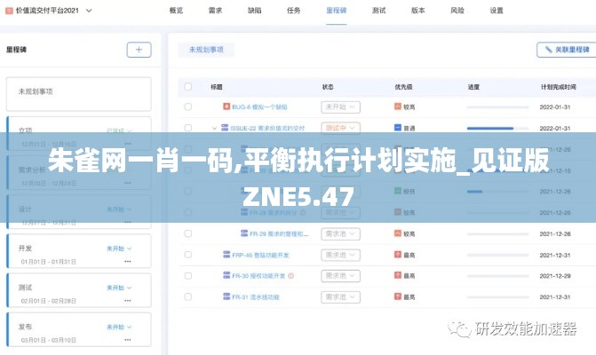Switch to the top 测试 tab
The image size is (596, 355).
click(379, 11)
